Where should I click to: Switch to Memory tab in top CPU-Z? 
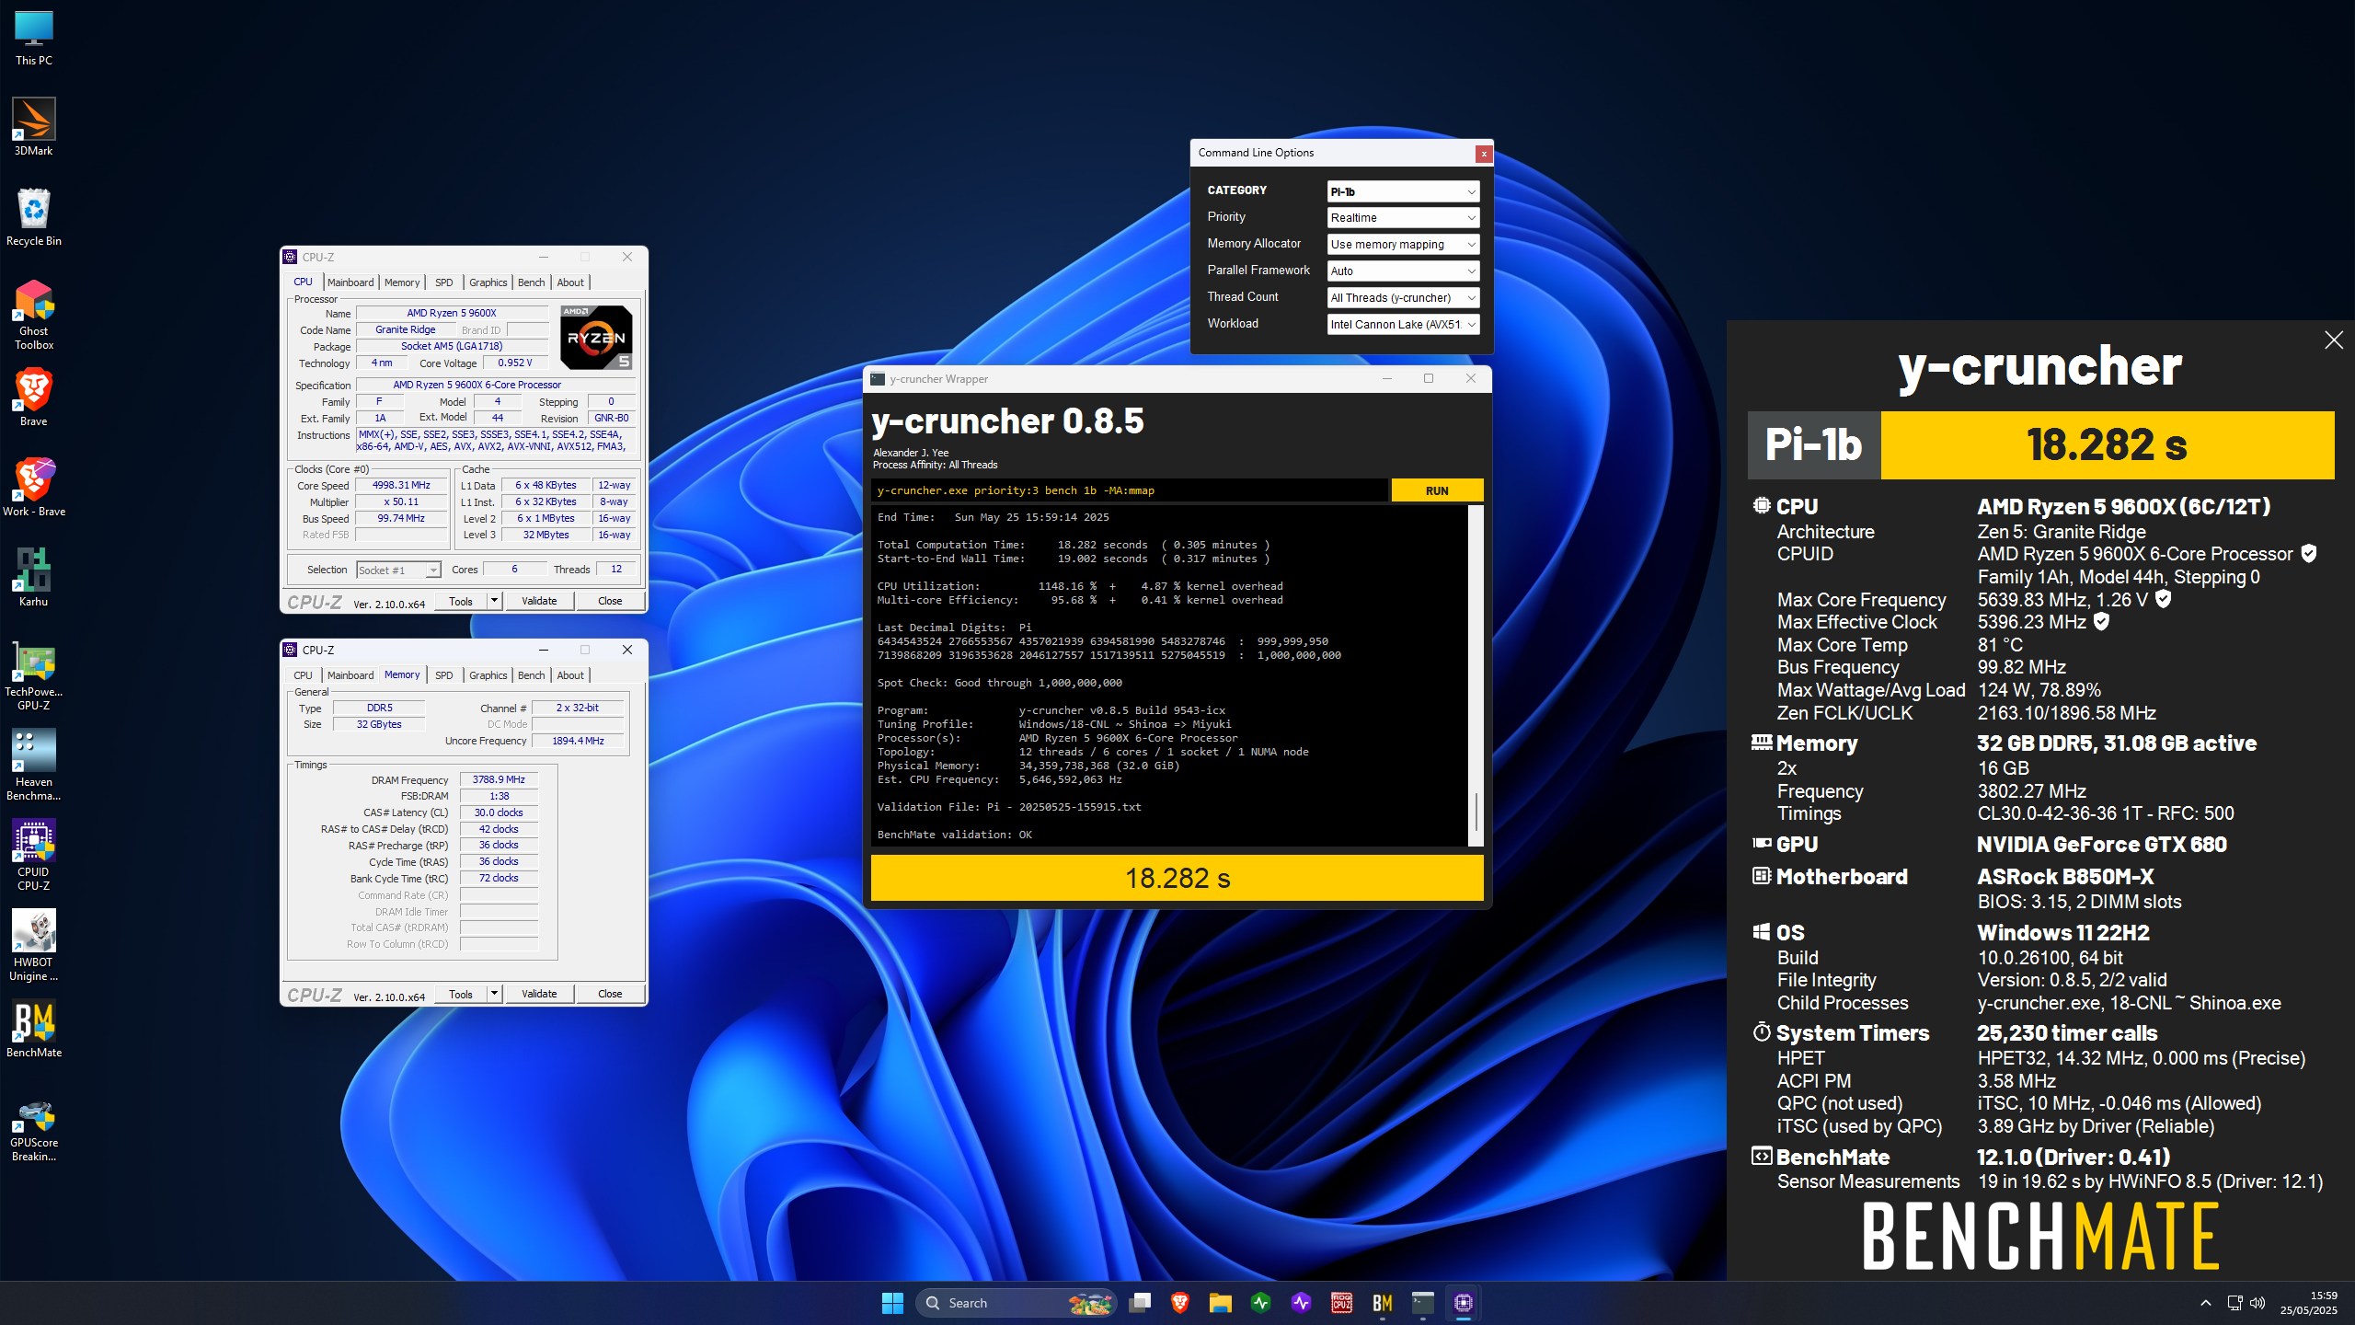pyautogui.click(x=402, y=282)
